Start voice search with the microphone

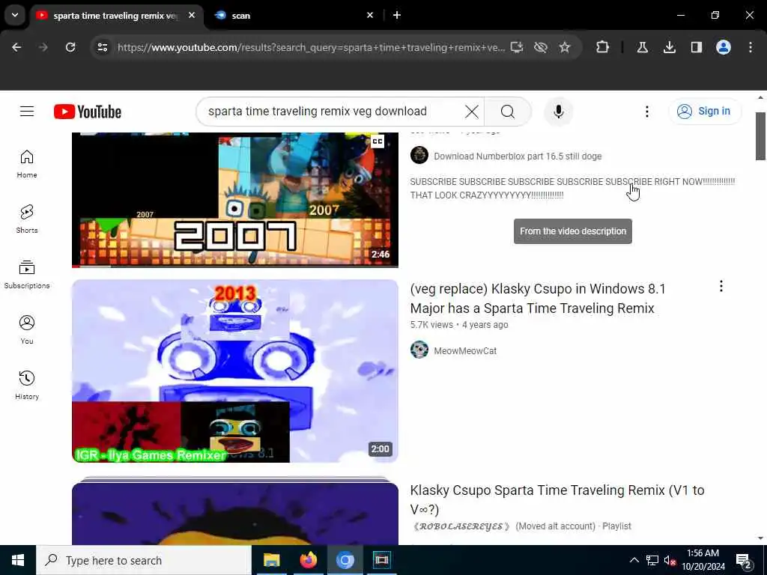[x=558, y=112]
